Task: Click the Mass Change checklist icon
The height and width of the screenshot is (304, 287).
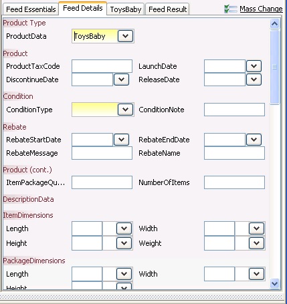Action: coord(231,9)
